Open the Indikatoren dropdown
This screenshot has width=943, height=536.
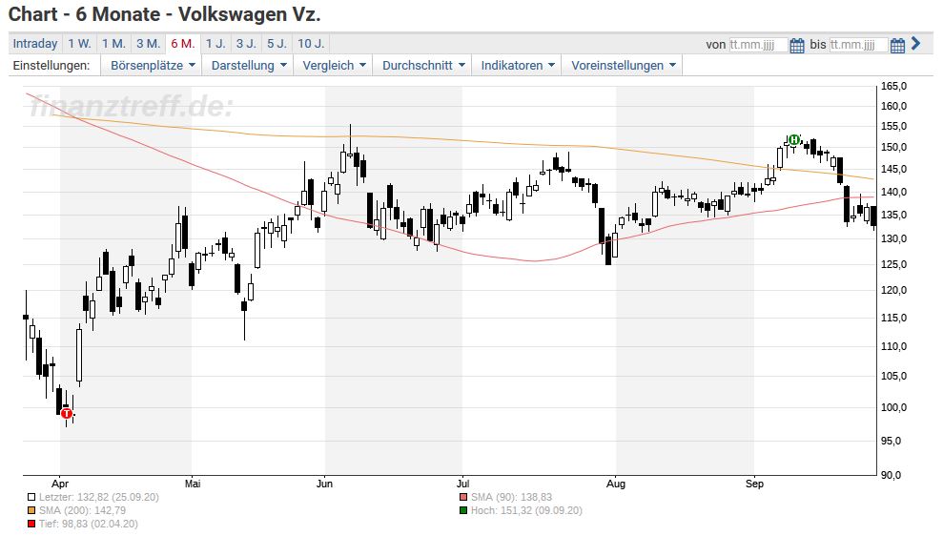click(517, 66)
